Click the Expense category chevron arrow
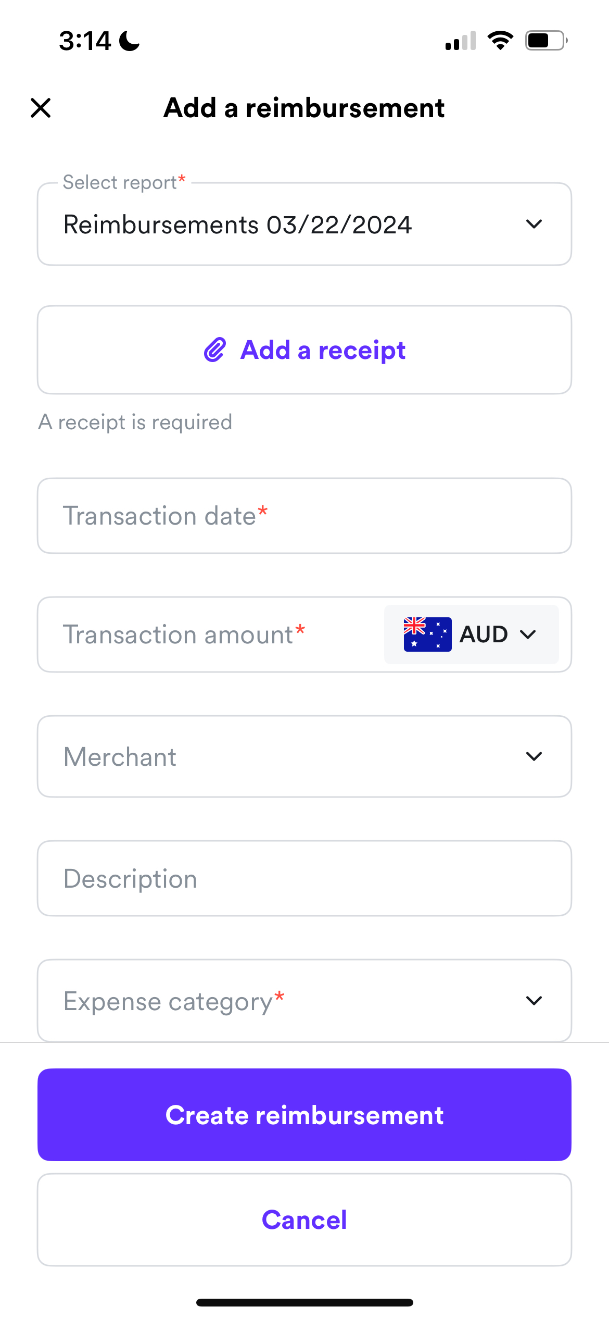 click(x=534, y=1001)
